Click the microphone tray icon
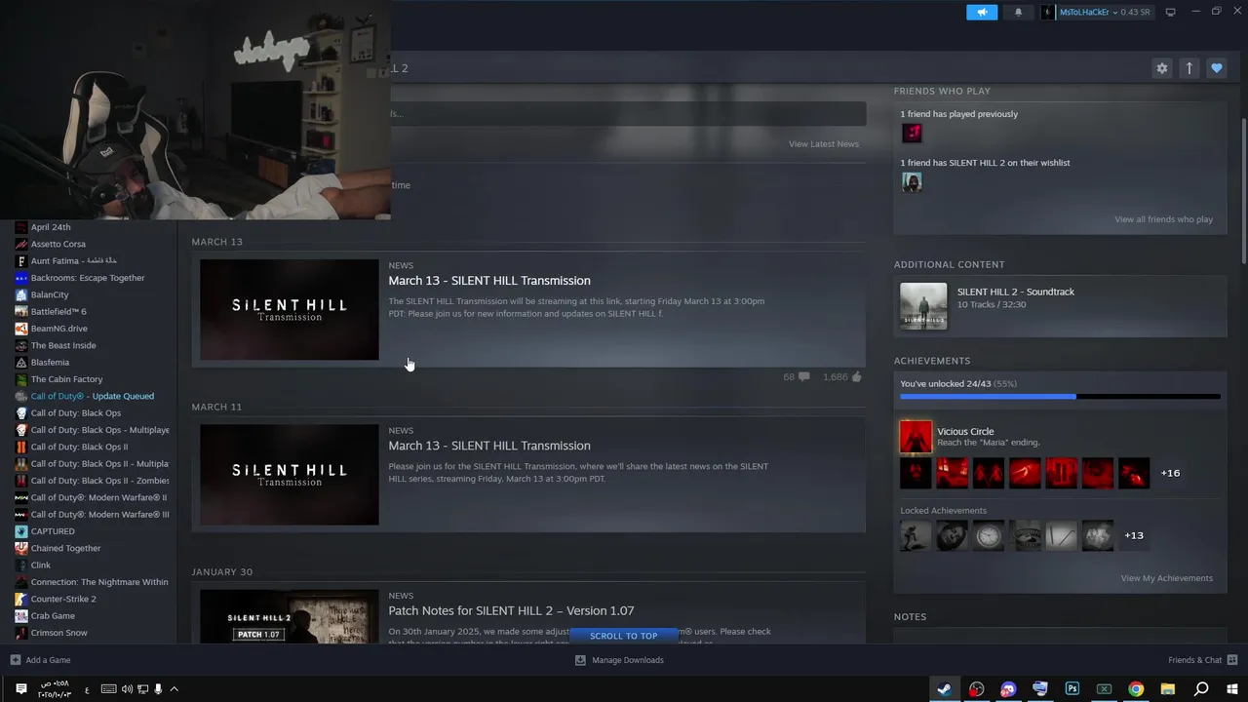Image resolution: width=1248 pixels, height=702 pixels. pos(158,689)
